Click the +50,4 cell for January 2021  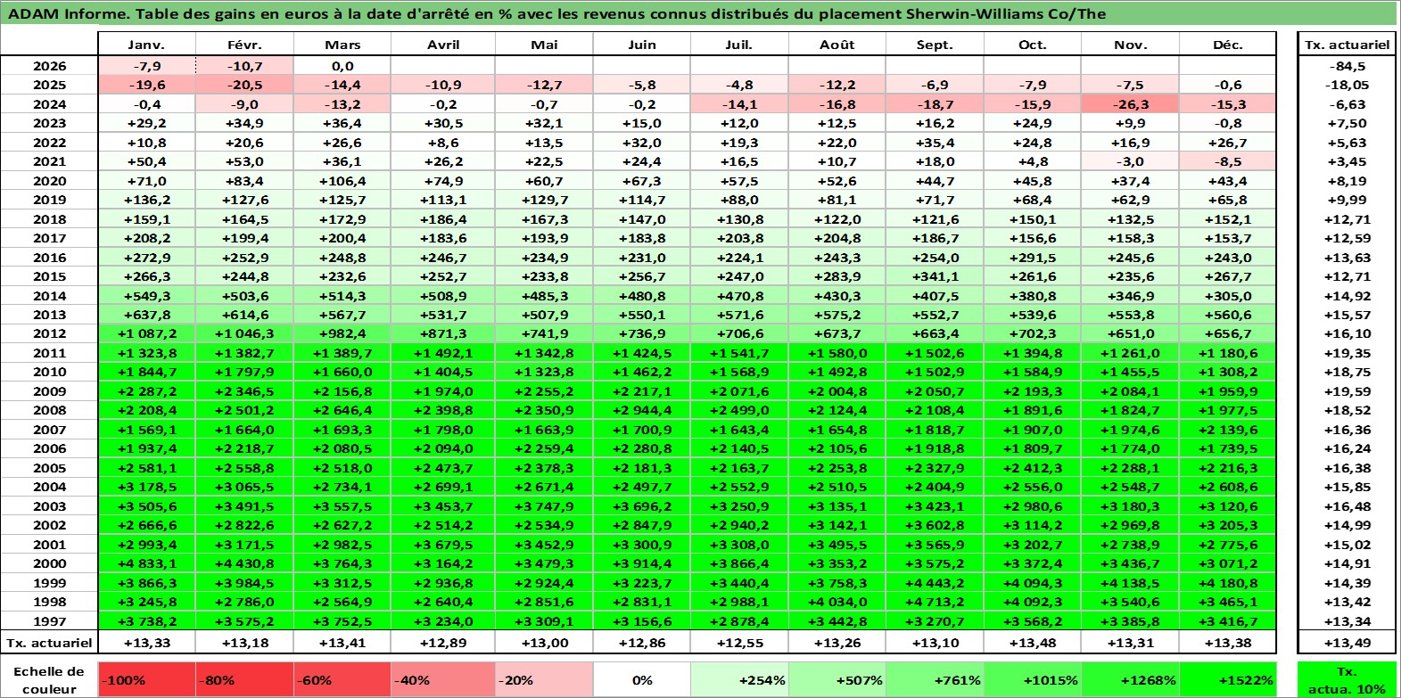point(146,161)
